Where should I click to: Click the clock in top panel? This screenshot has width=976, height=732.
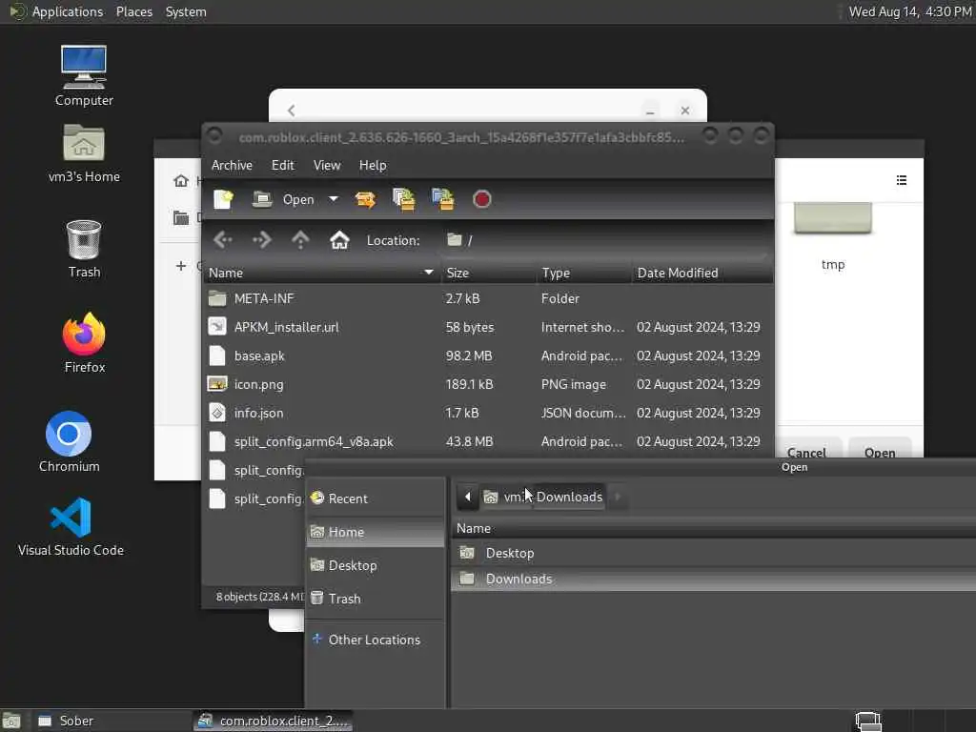909,11
